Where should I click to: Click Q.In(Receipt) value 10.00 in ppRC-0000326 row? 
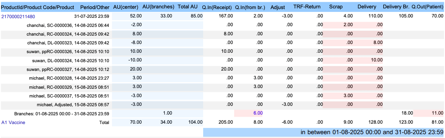(x=227, y=52)
